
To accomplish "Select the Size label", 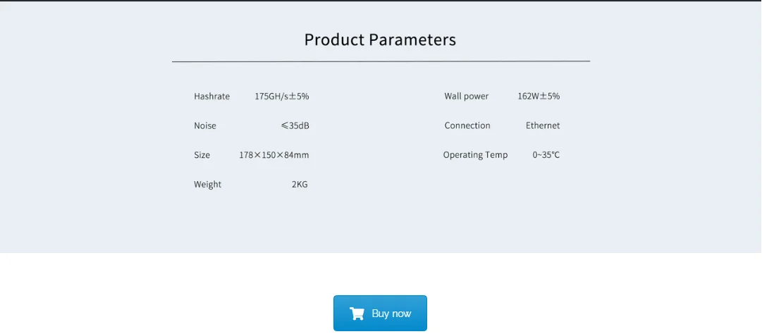I will pos(202,155).
